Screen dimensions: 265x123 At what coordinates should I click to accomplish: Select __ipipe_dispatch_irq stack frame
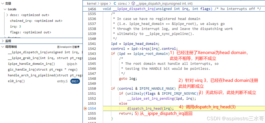[45, 52]
